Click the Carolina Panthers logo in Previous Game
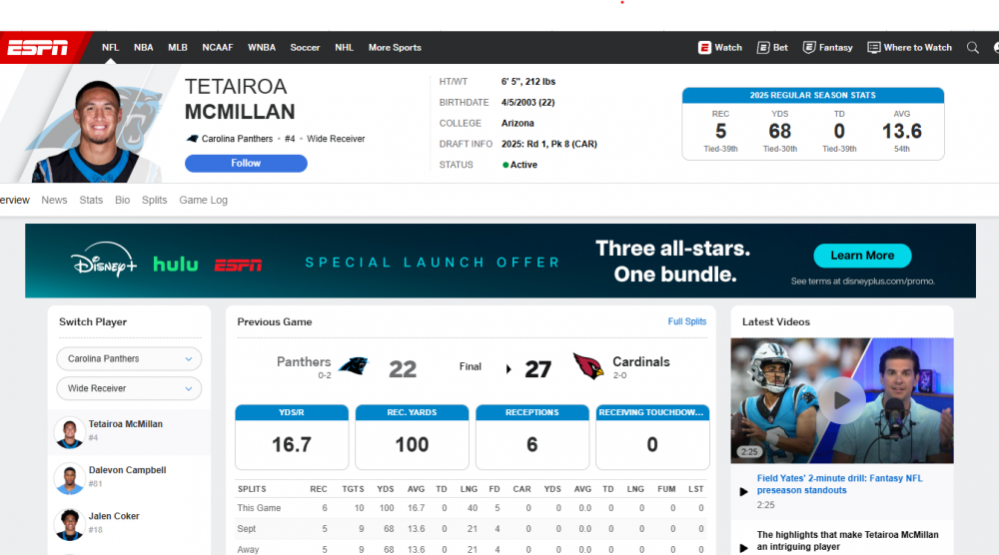This screenshot has height=555, width=999. (x=352, y=366)
